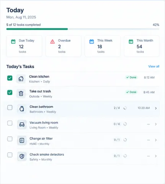
Task: Click the Overdue warning triangle icon
Action: [52, 41]
